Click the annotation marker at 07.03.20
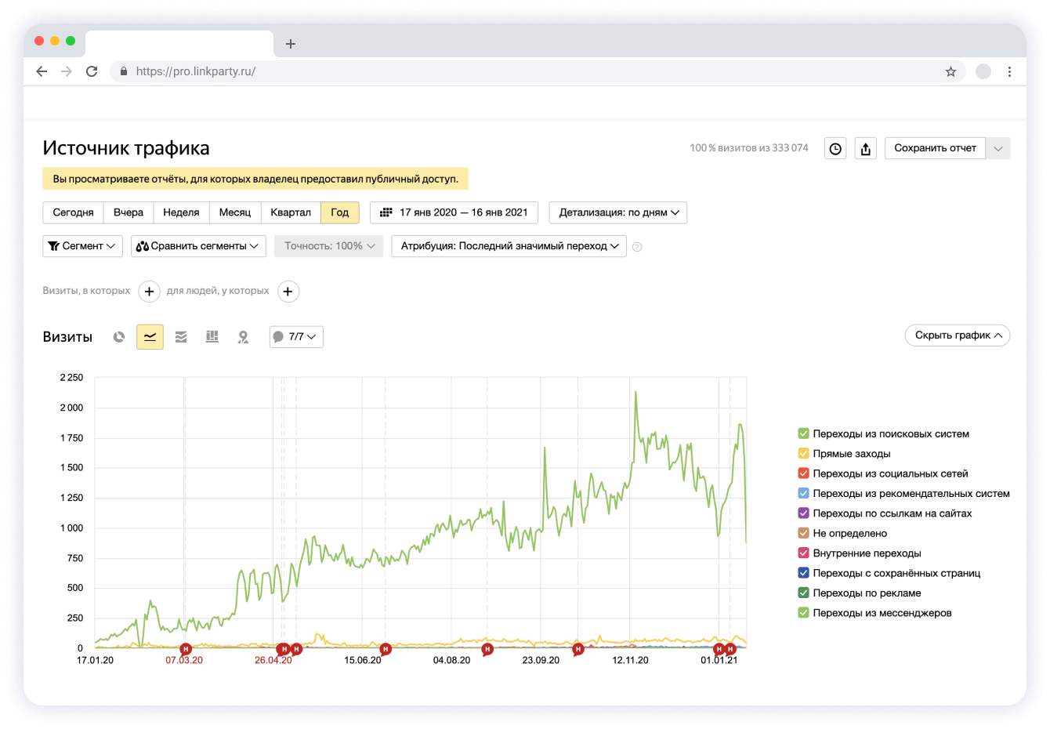The image size is (1050, 729). pyautogui.click(x=186, y=649)
